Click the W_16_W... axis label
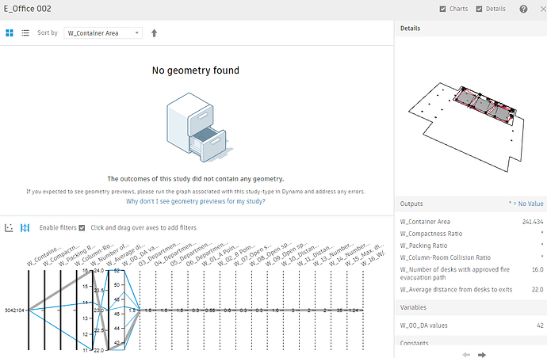Viewport: 547px width, 358px height. click(x=373, y=259)
